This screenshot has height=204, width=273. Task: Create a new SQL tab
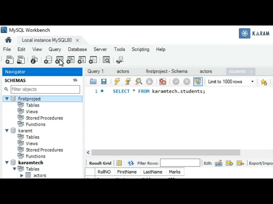[x=9, y=60]
